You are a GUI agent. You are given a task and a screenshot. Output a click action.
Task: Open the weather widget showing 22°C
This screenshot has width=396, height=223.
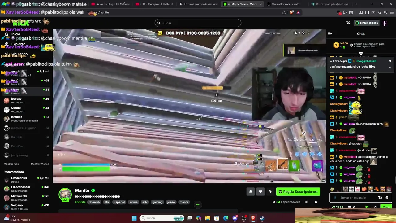tap(17, 218)
